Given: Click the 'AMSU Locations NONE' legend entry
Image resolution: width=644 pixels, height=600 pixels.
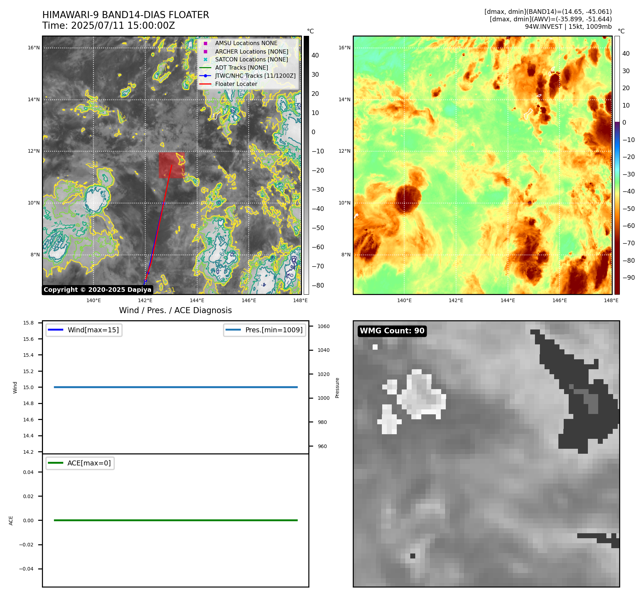Looking at the screenshot, I should [x=246, y=43].
